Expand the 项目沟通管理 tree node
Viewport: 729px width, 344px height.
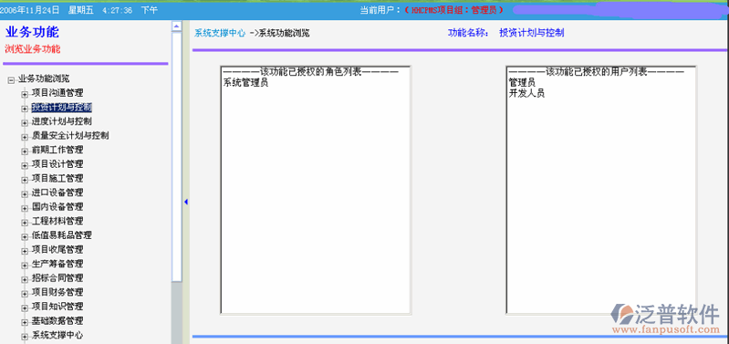point(25,94)
